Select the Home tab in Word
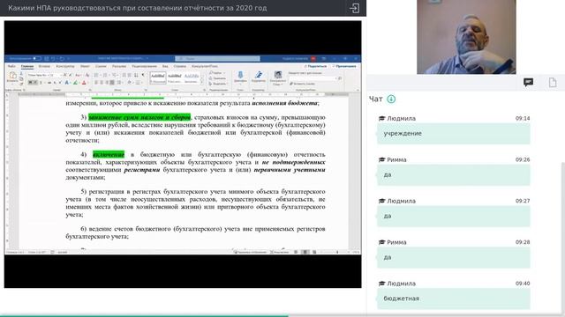This screenshot has height=317, width=565. click(27, 66)
